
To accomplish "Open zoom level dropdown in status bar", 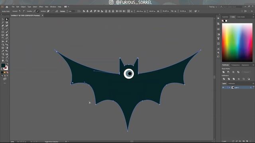I will click(18, 142).
